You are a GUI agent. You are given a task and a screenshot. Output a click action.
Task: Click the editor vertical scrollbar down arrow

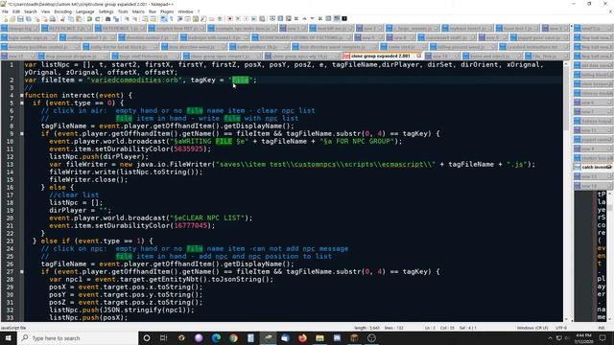coord(566,319)
